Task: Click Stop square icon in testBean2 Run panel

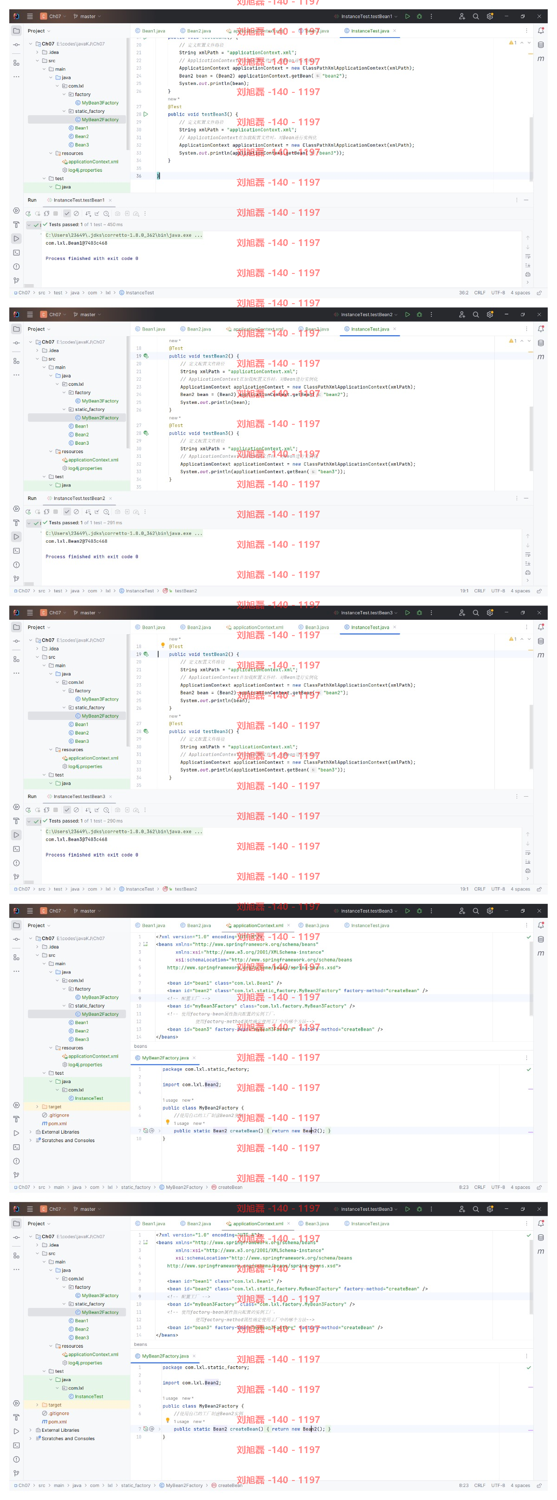Action: pyautogui.click(x=56, y=512)
